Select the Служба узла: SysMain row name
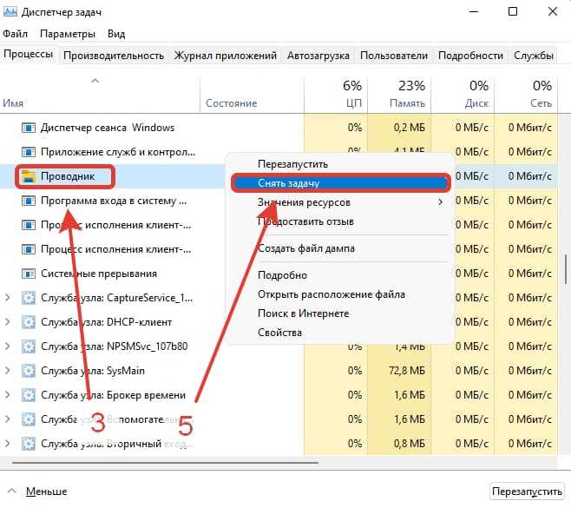Viewport: 571px width, 508px height. (93, 371)
